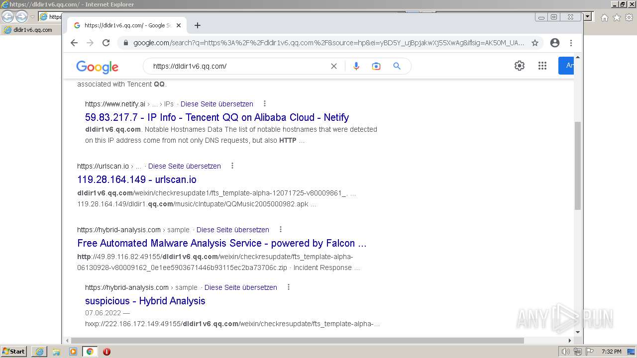This screenshot has width=637, height=358.
Task: Click scroll up arrow on page
Action: pyautogui.click(x=577, y=58)
